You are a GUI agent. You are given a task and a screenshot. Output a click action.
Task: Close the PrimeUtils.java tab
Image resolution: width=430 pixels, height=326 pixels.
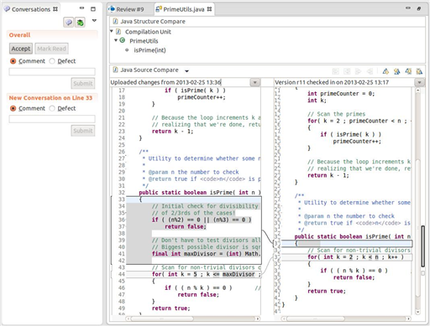[x=209, y=9]
